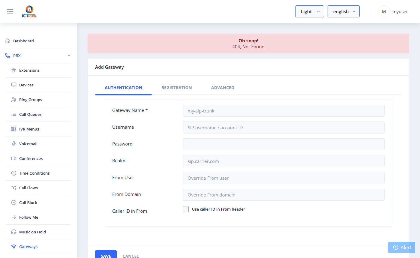Click the myuser avatar circle
This screenshot has height=258, width=420.
(x=384, y=11)
